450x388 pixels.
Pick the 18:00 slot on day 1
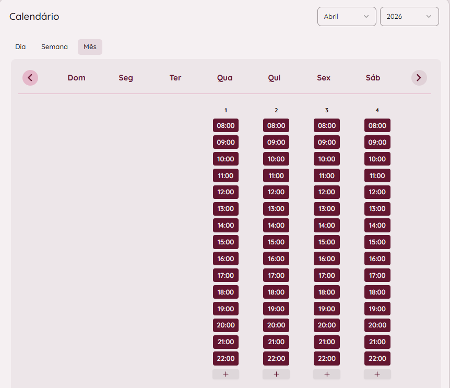click(x=226, y=292)
